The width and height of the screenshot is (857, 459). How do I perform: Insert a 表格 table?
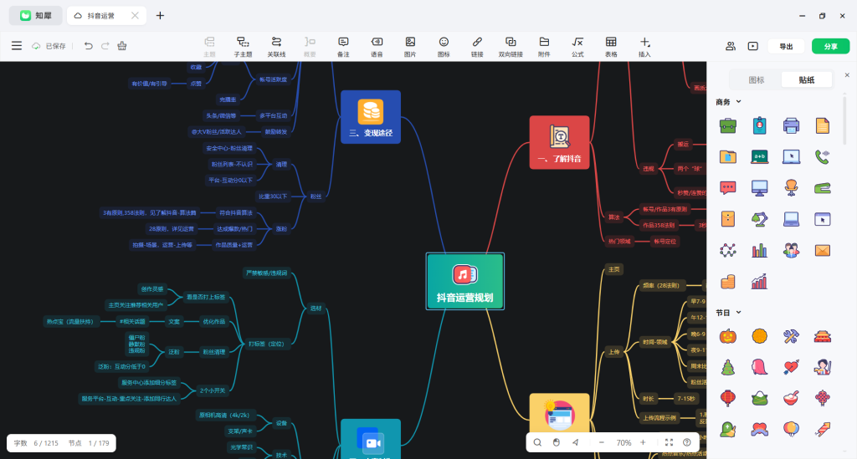(611, 47)
